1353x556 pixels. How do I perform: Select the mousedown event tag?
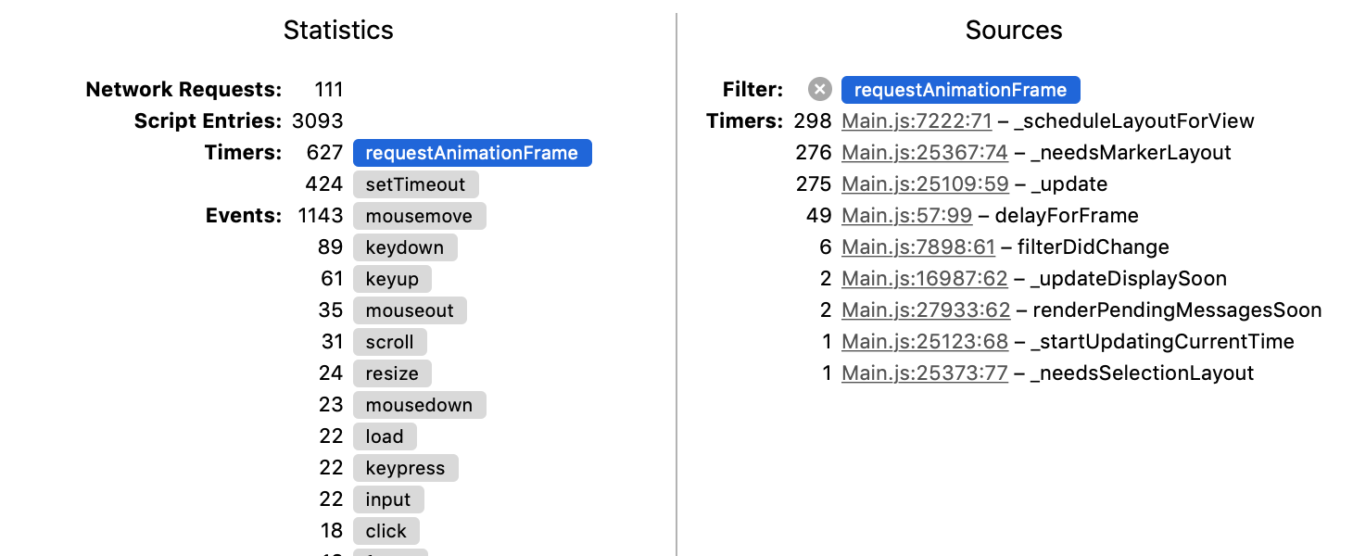tap(420, 405)
